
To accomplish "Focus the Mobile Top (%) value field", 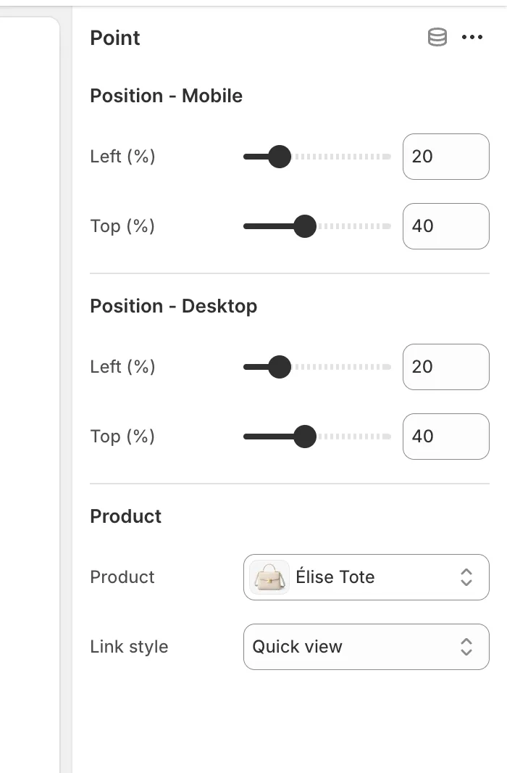I will 445,226.
